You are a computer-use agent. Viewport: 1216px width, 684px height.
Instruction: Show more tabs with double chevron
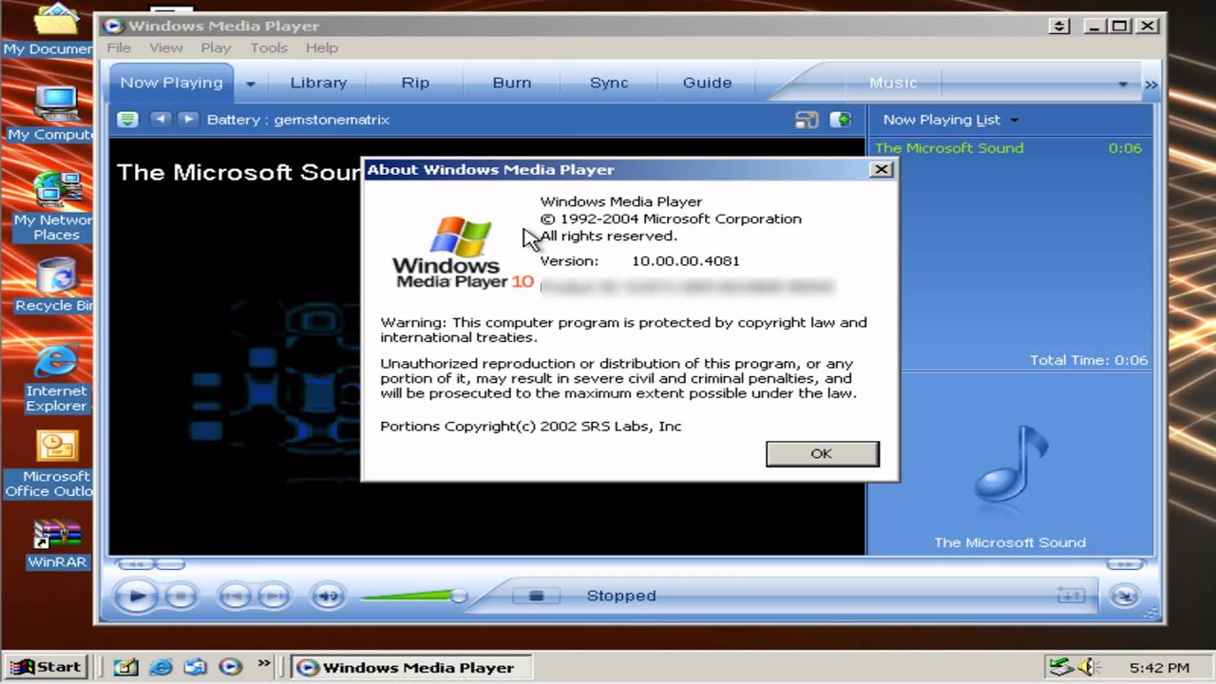click(1151, 85)
